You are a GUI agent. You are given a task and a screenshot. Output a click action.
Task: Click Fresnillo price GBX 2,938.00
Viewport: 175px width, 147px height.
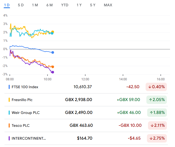point(78,100)
